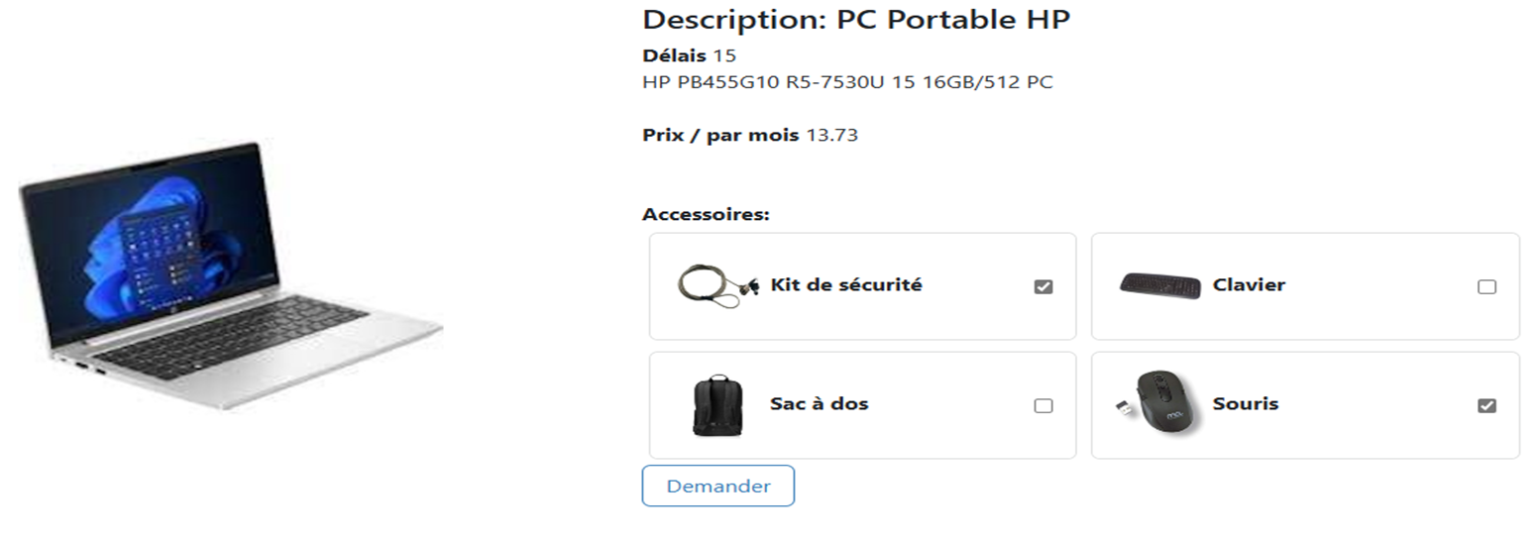Click the Demander button
Viewport: 1536px width, 543px height.
click(x=718, y=486)
